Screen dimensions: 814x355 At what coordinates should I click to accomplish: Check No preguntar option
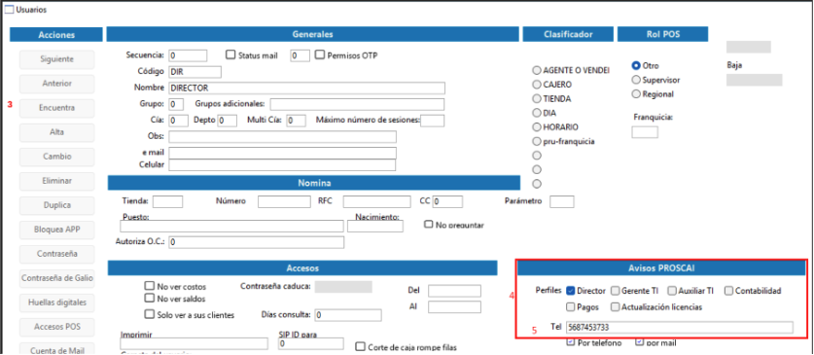[x=429, y=225]
